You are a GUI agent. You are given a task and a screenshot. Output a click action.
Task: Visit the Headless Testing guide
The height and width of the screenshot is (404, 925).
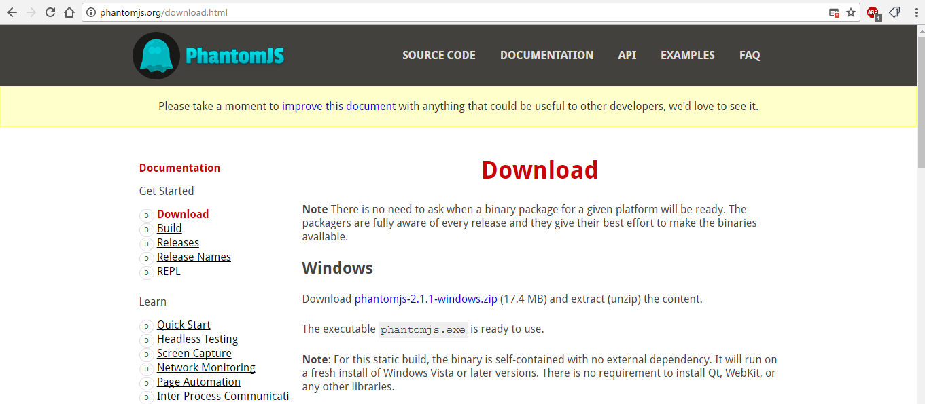click(x=197, y=339)
